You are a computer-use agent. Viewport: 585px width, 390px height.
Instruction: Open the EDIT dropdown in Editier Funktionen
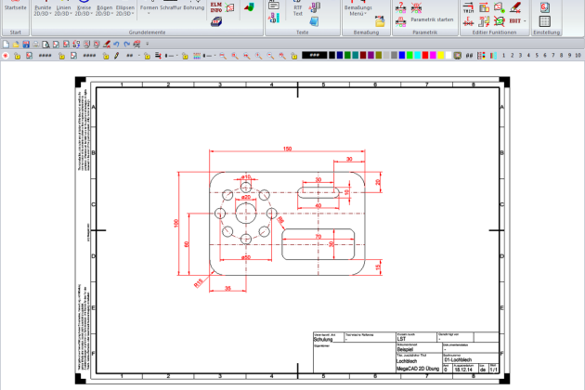pos(517,19)
